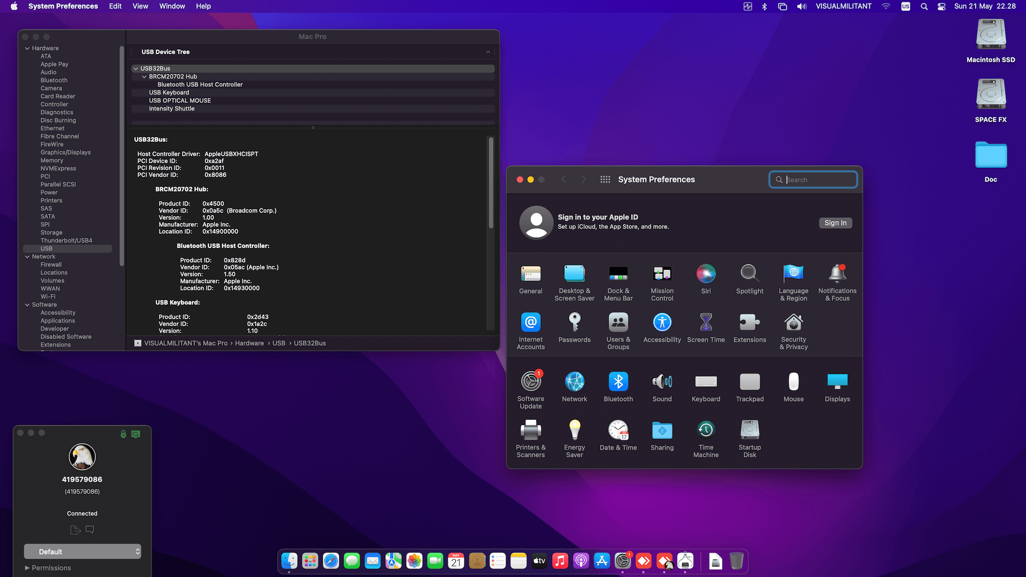The image size is (1026, 577).
Task: Open Displays preferences pane
Action: pyautogui.click(x=837, y=387)
